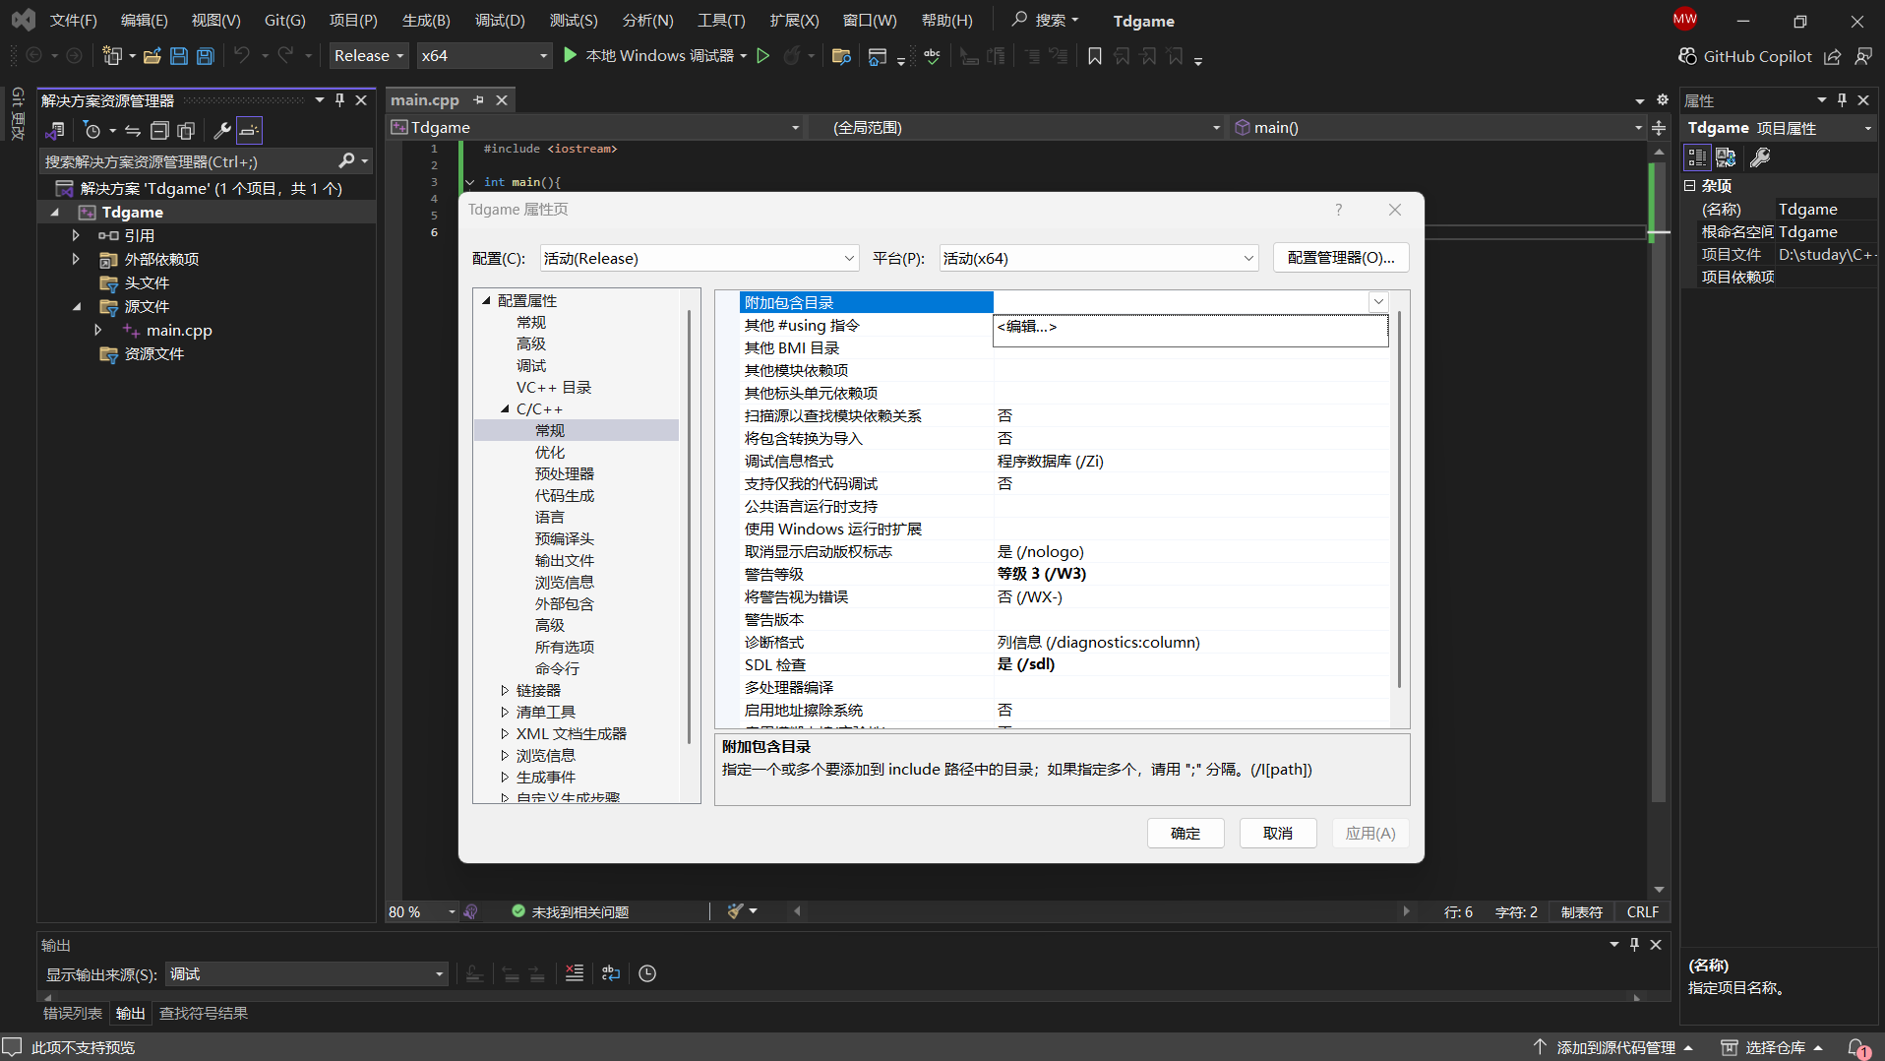Click the 配置管理器(O)... button

(x=1340, y=258)
